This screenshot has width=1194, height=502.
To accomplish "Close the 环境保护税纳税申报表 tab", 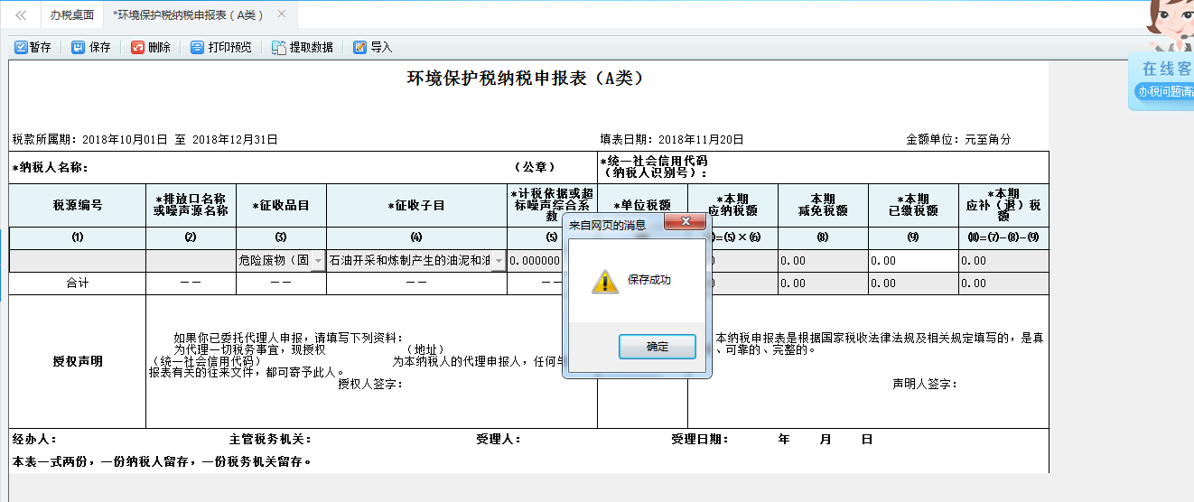I will (282, 14).
